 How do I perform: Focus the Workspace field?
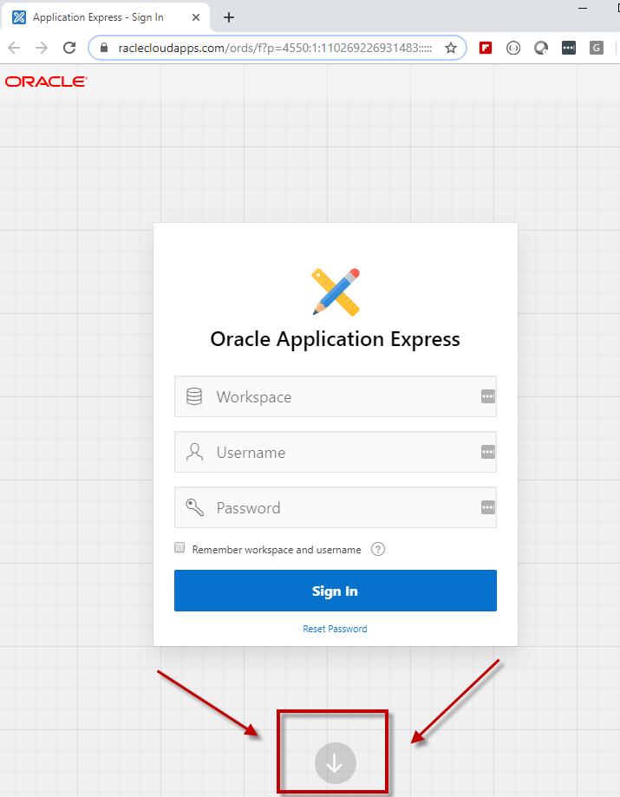pyautogui.click(x=336, y=396)
